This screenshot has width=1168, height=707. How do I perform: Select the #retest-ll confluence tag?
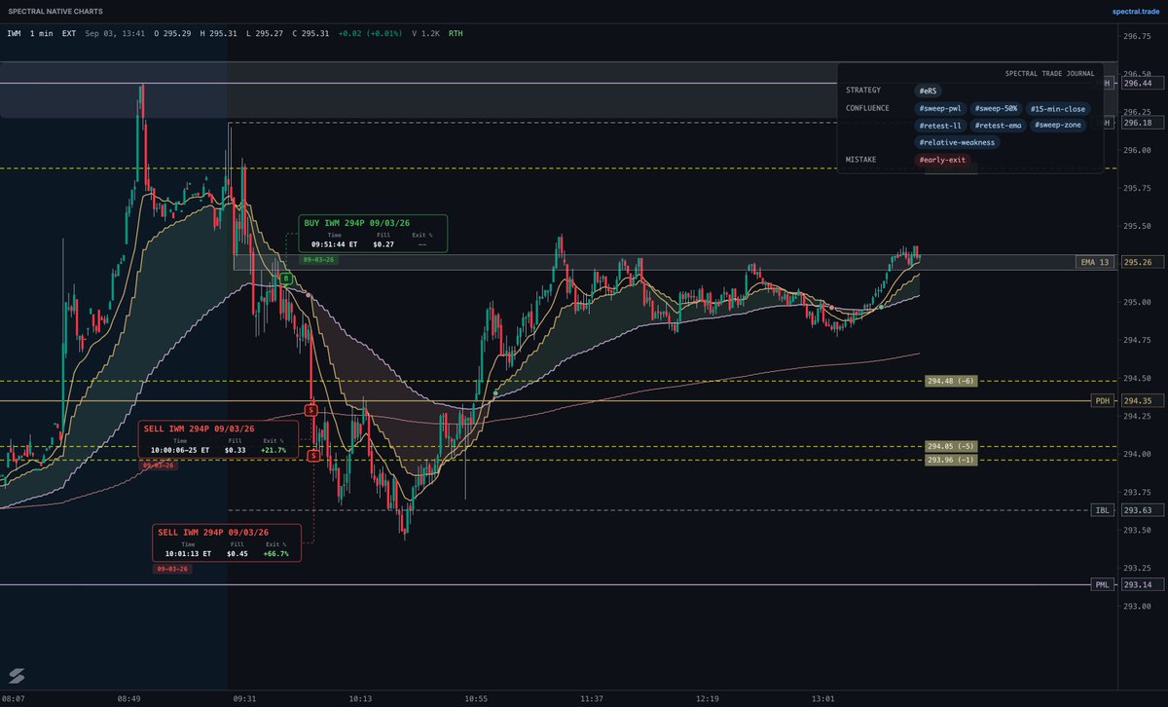(x=941, y=126)
